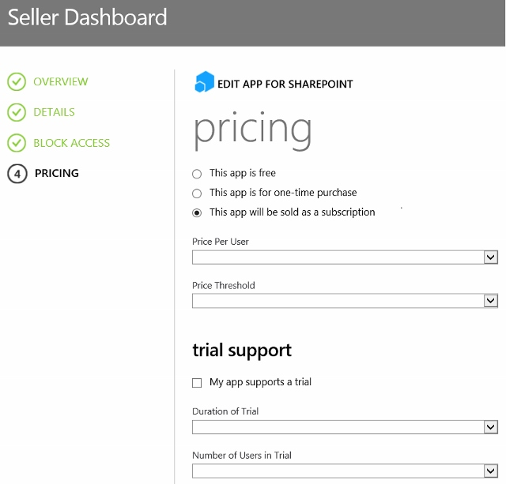Select 'This app is free' option
Viewport: 506px width, 484px height.
coord(197,174)
